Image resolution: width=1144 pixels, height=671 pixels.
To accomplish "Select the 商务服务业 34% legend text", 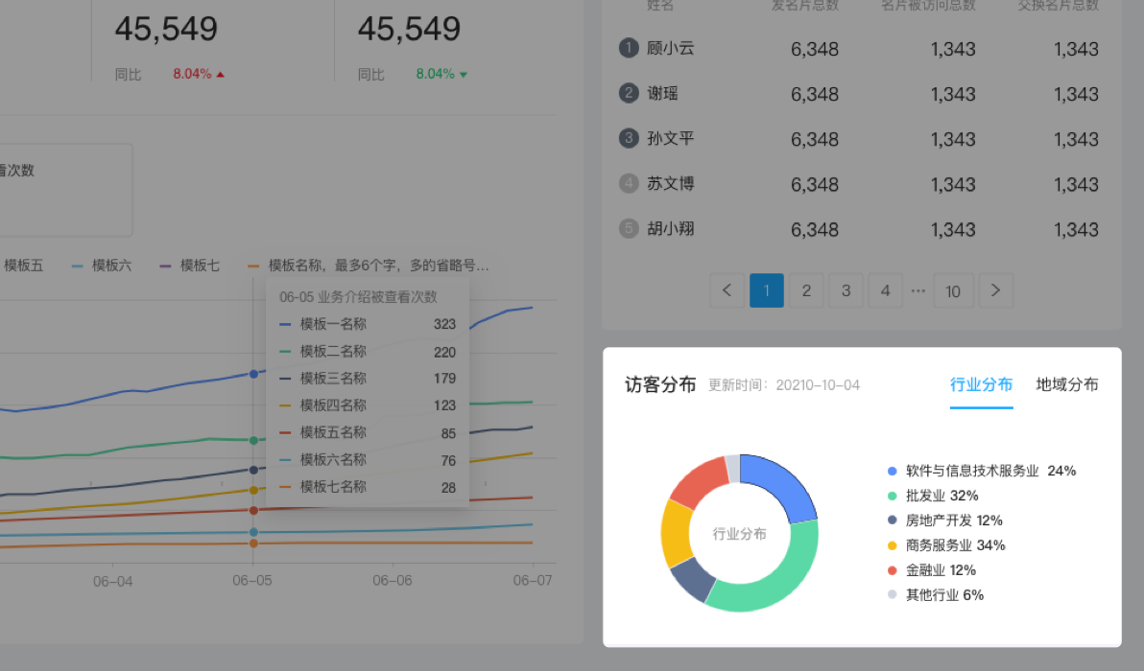I will click(956, 545).
